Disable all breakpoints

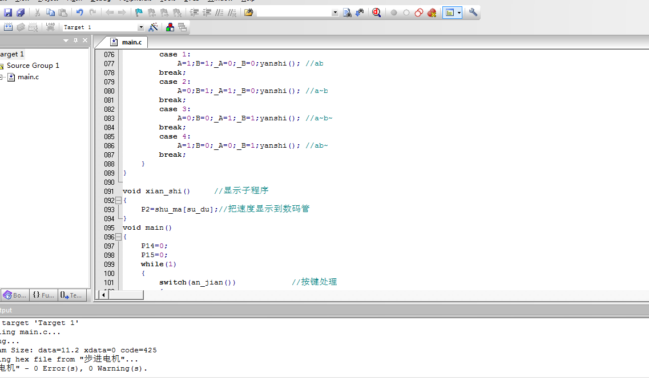tap(419, 13)
